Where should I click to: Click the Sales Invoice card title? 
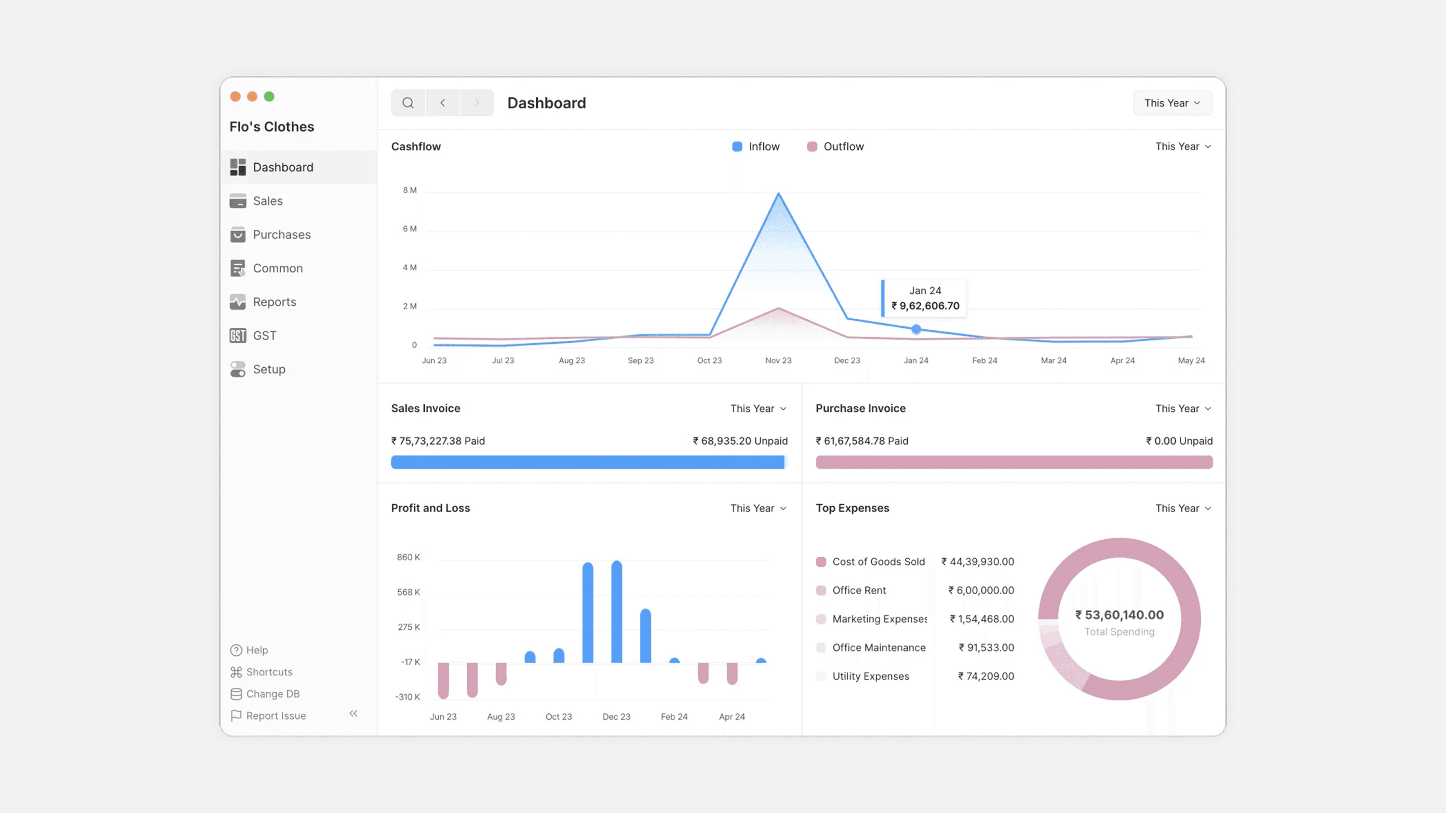coord(426,408)
